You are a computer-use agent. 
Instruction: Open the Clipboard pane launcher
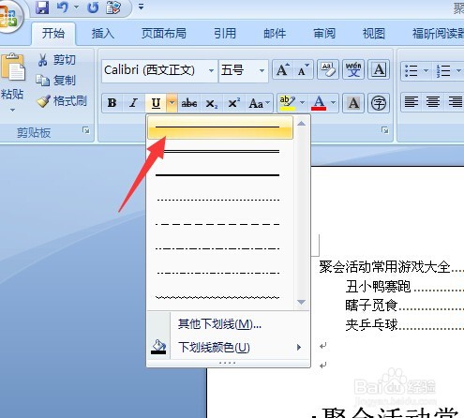pos(85,130)
